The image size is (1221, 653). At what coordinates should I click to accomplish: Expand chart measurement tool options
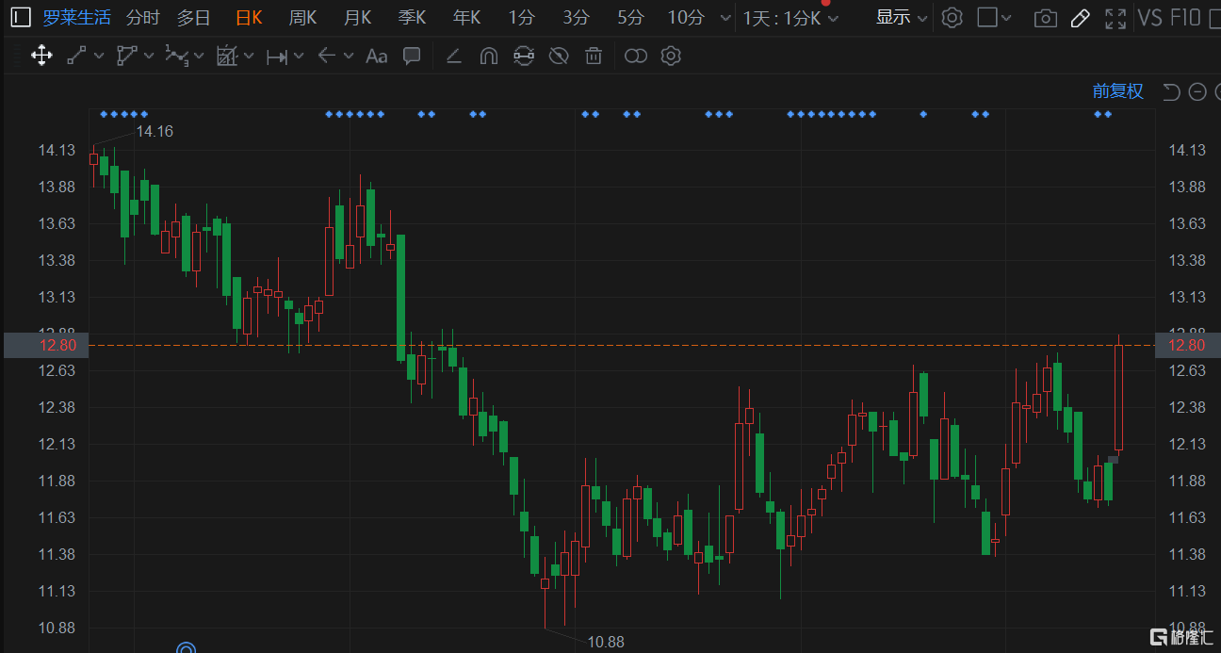[x=249, y=56]
